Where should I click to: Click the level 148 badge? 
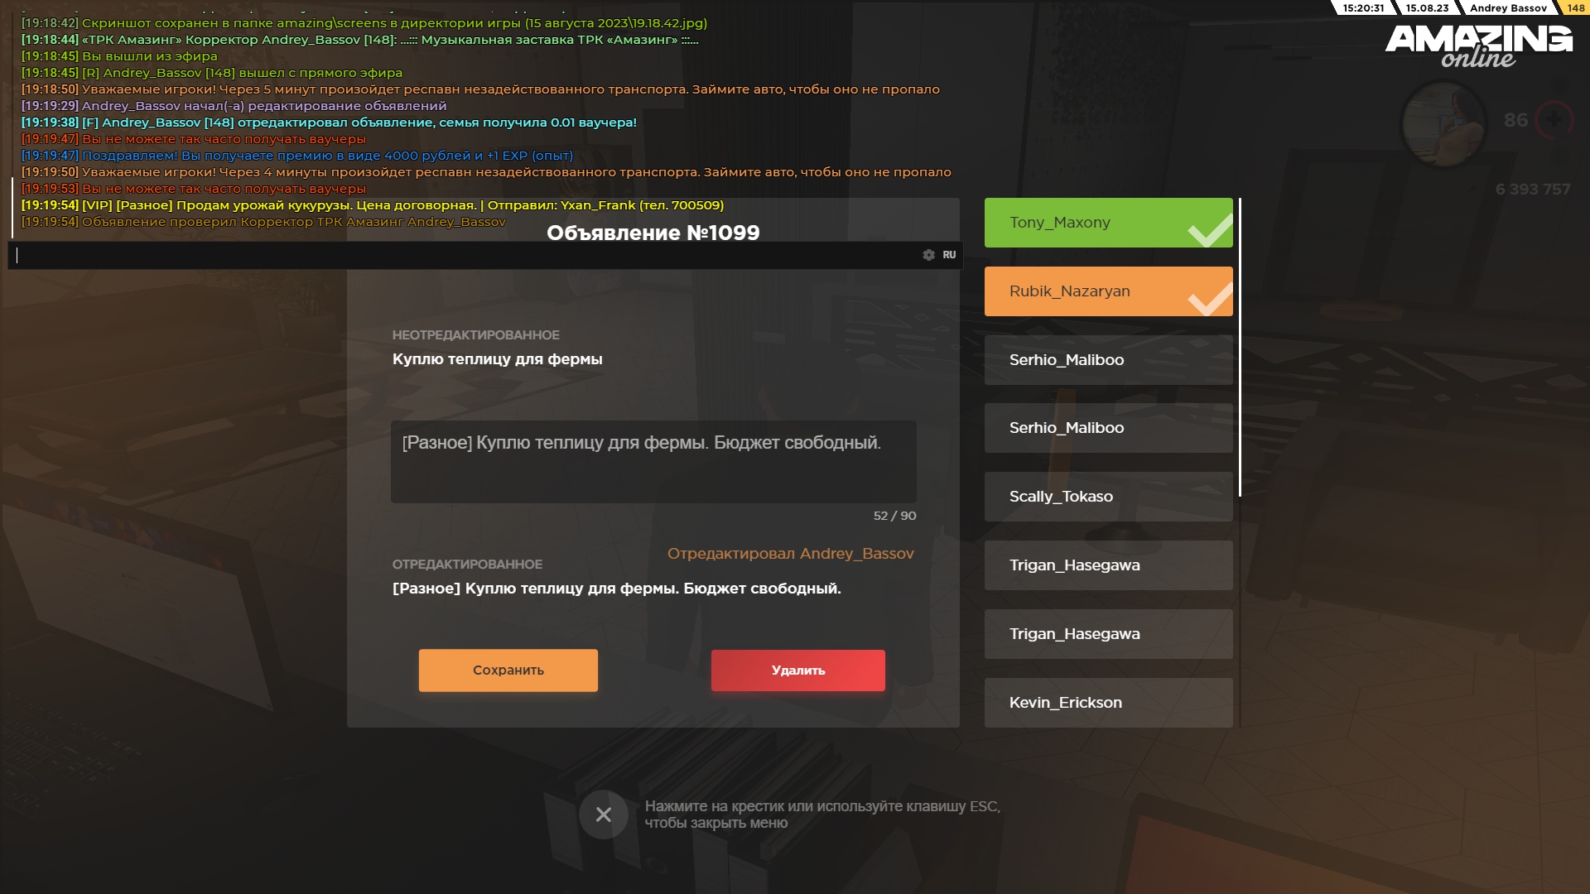pos(1575,7)
